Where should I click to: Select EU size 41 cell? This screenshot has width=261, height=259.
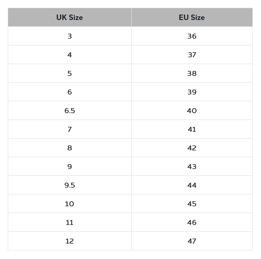[192, 129]
